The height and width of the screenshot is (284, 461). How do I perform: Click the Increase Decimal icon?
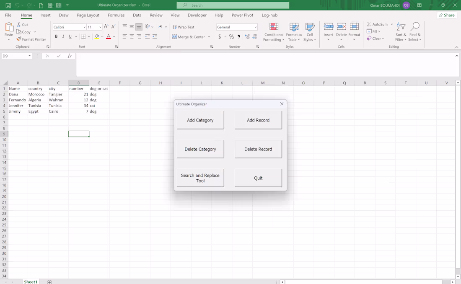(246, 36)
